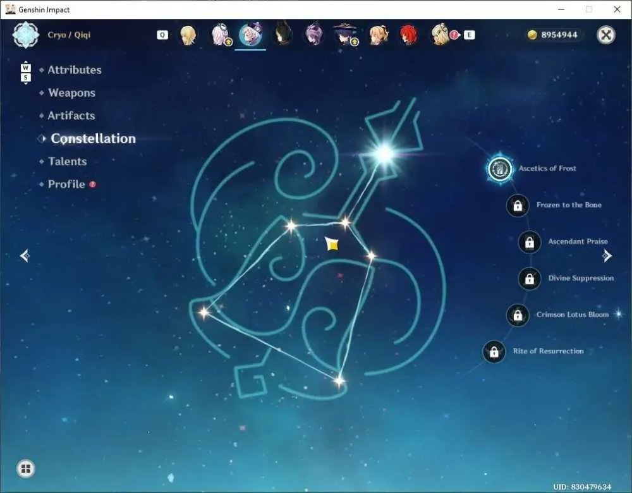Viewport: 632px width, 493px height.
Task: Click the UID 830479634 text
Action: (582, 487)
